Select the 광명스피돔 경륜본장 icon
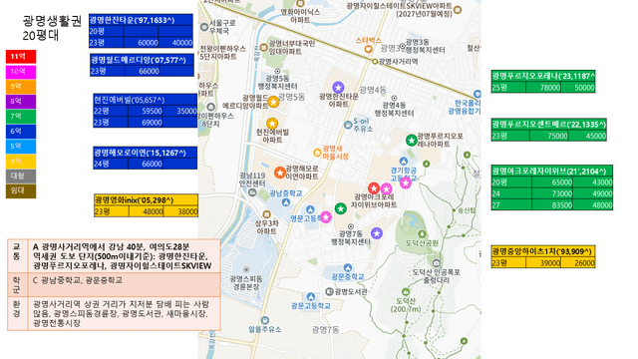The width and height of the screenshot is (638, 359). pos(246,269)
